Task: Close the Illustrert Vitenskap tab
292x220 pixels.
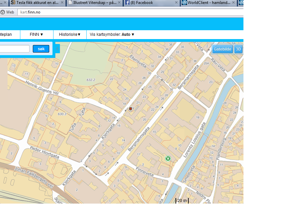Action: click(x=119, y=3)
